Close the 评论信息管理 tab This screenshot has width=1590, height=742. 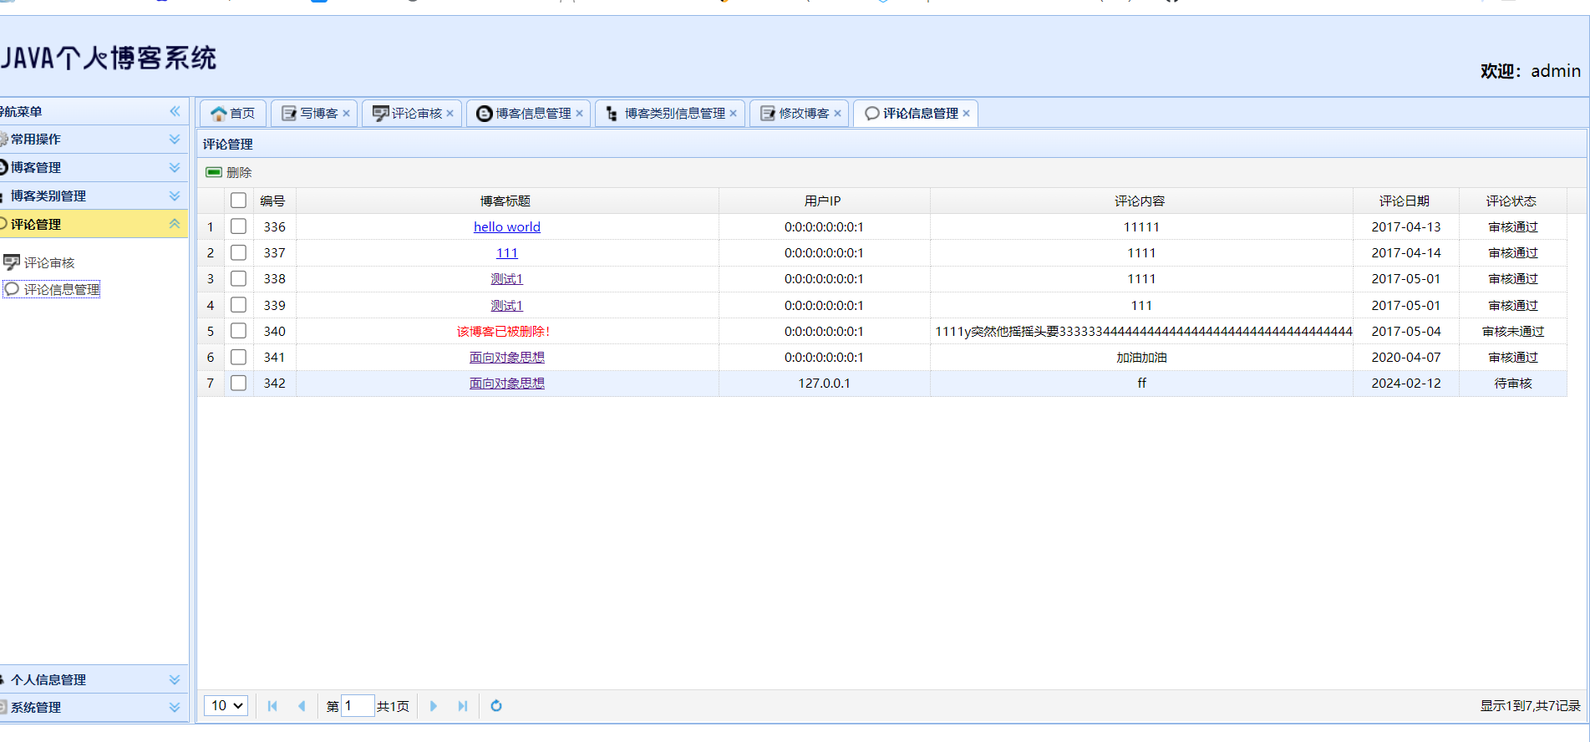[967, 114]
